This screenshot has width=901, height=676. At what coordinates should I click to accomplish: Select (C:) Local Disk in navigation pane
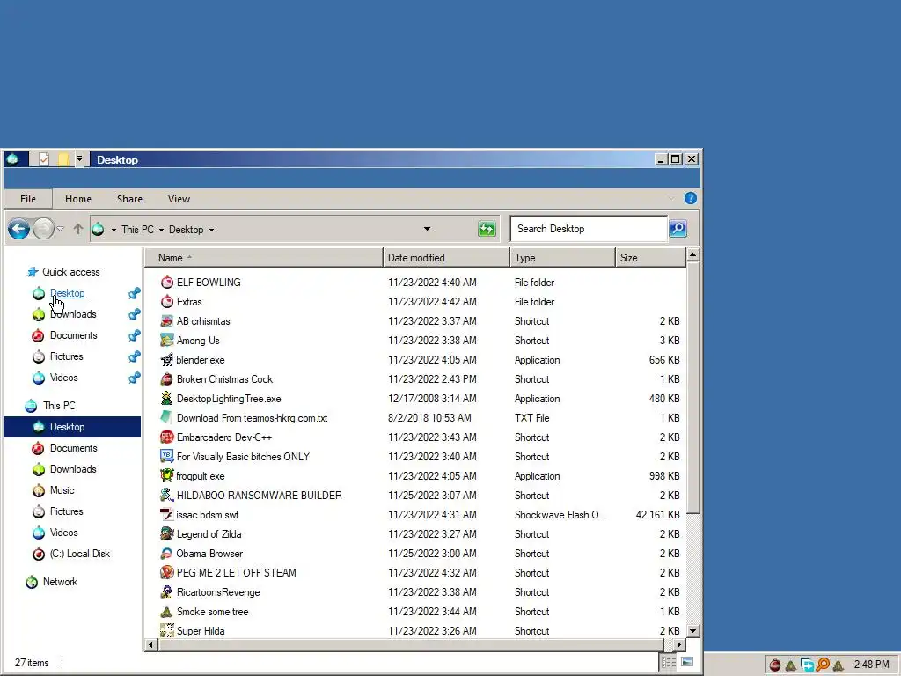(80, 554)
